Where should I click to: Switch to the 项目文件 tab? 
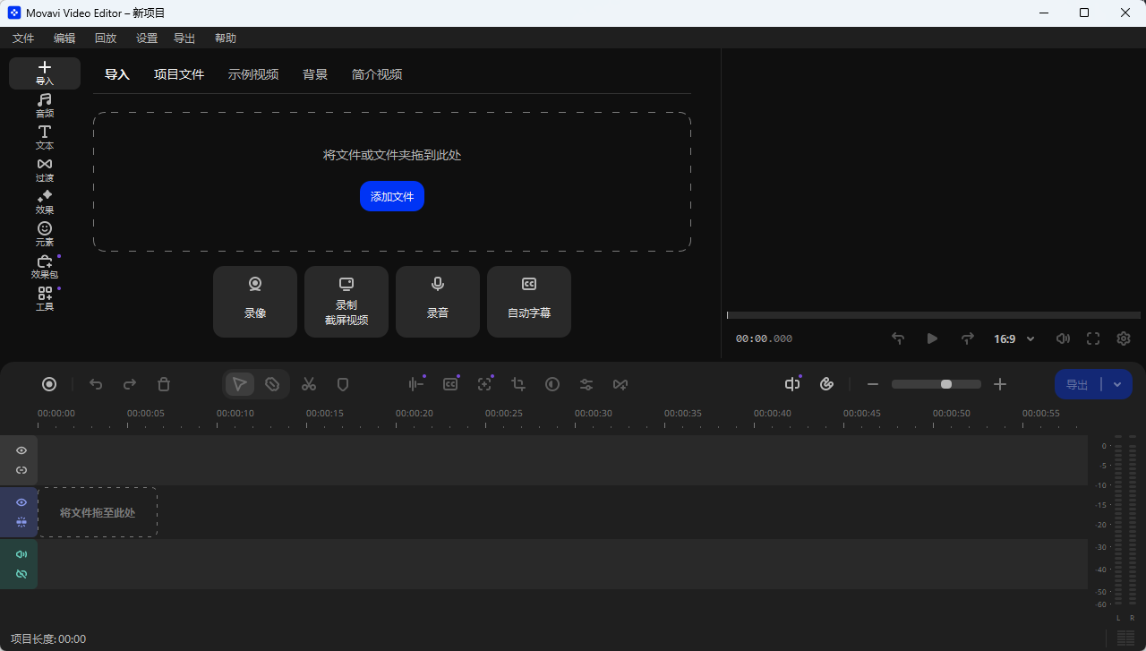(179, 74)
